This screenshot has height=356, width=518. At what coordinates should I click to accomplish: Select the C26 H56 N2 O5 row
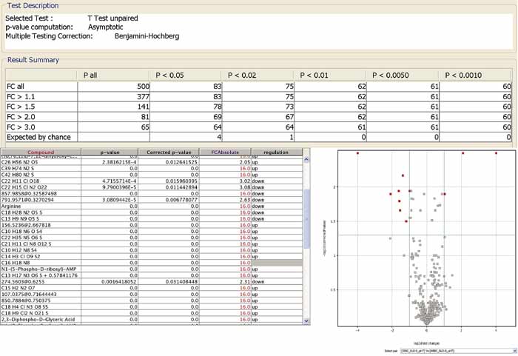151,162
